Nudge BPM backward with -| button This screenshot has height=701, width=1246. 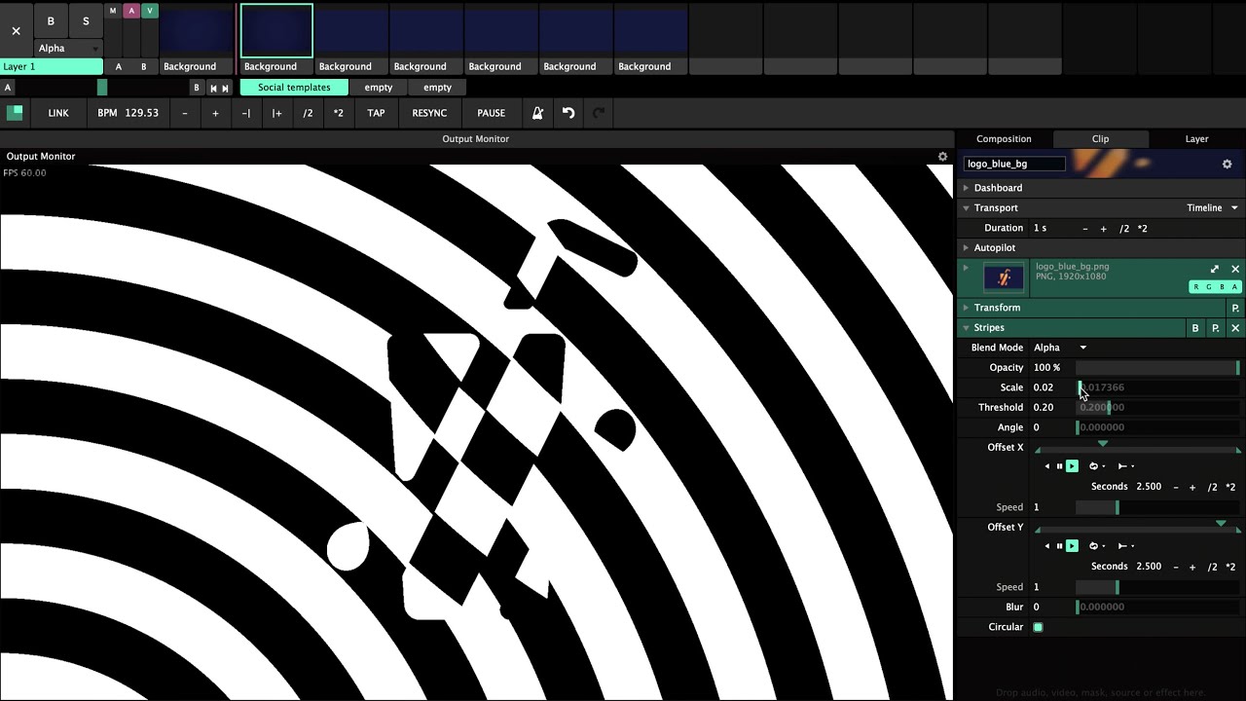tap(246, 113)
